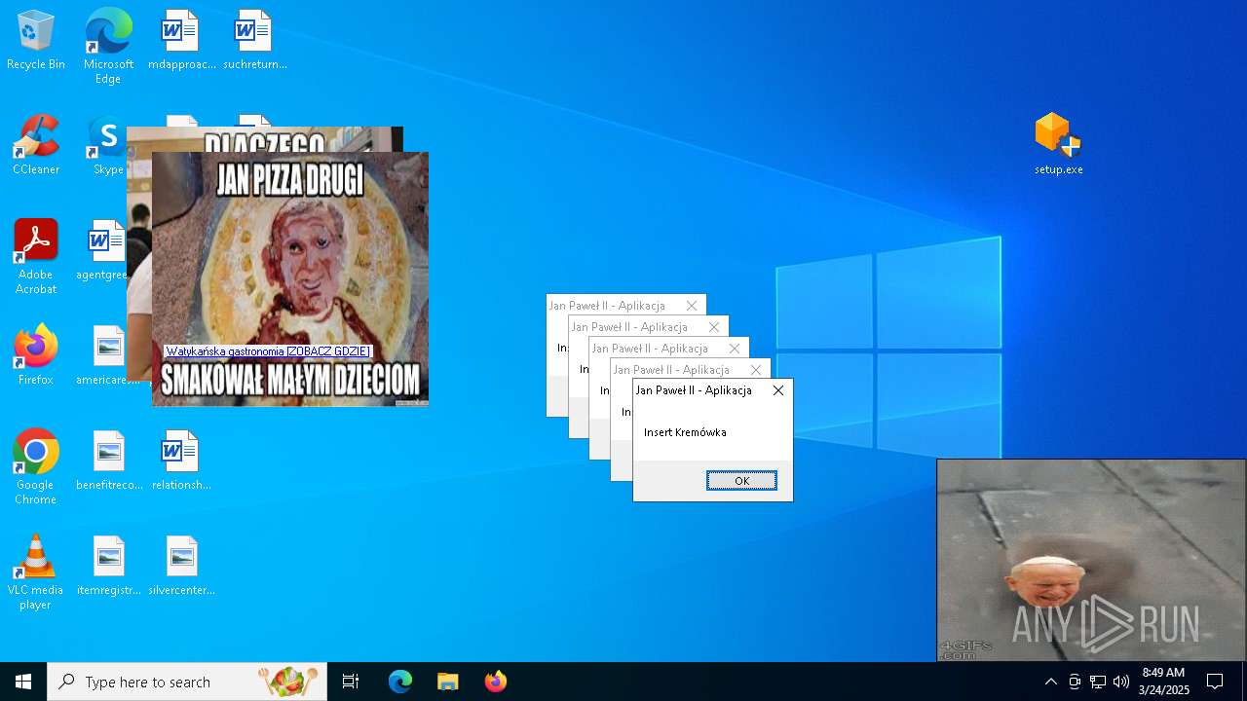Launch Microsoft Edge from desktop

pos(108,46)
